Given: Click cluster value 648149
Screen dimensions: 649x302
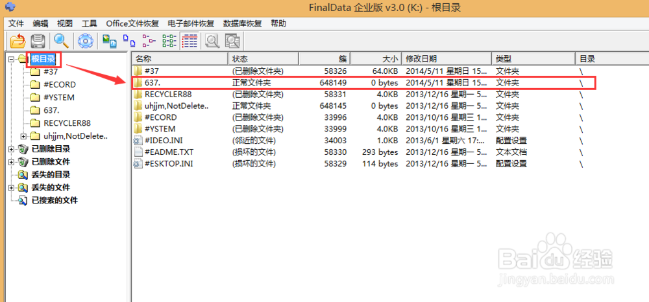Looking at the screenshot, I should (x=333, y=82).
